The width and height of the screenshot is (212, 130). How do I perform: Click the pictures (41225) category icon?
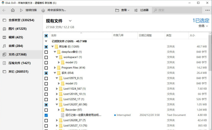(4, 29)
